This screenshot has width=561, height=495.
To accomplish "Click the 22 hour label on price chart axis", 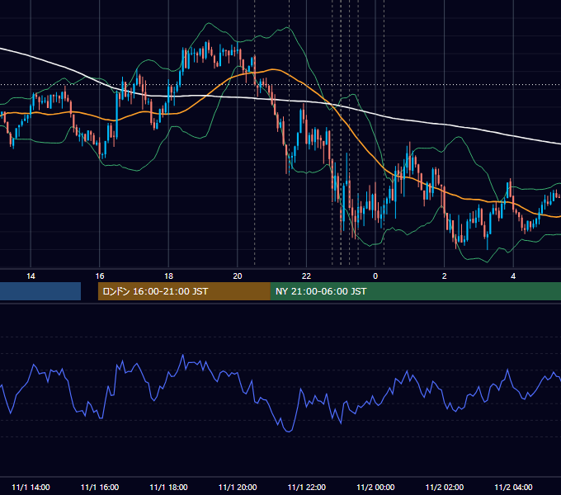I will point(306,276).
